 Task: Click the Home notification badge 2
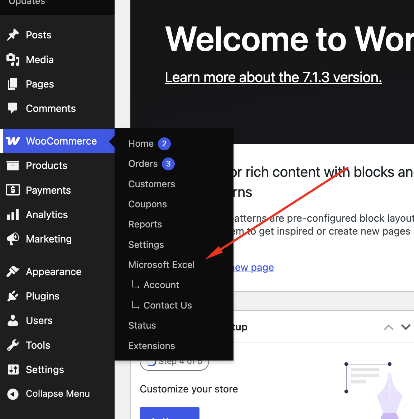coord(164,144)
